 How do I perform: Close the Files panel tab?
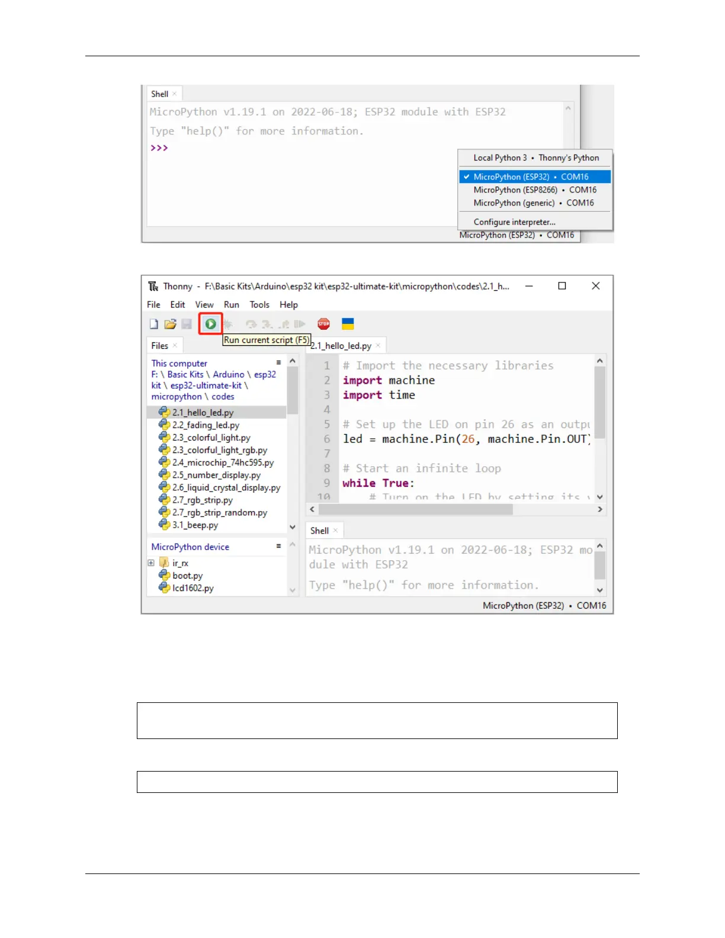point(175,346)
